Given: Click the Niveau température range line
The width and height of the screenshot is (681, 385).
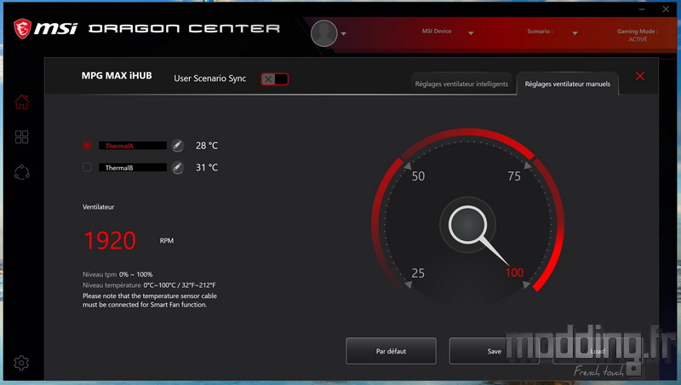Looking at the screenshot, I should pyautogui.click(x=149, y=285).
